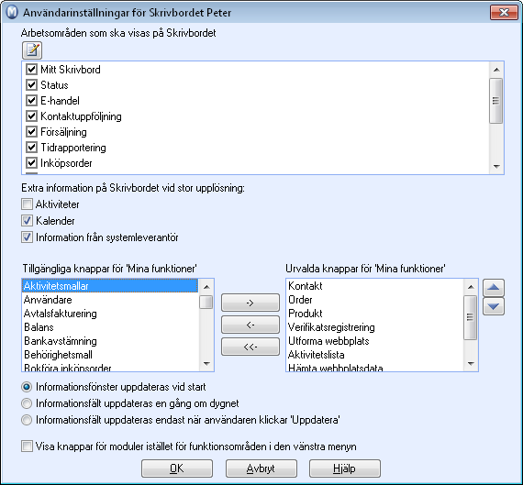Viewport: 523px width, 485px height.
Task: Open help with the Hjälp button
Action: pos(345,468)
